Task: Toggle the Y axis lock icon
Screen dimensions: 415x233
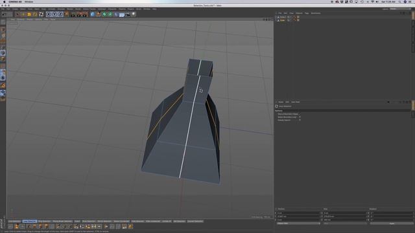Action: pyautogui.click(x=54, y=14)
